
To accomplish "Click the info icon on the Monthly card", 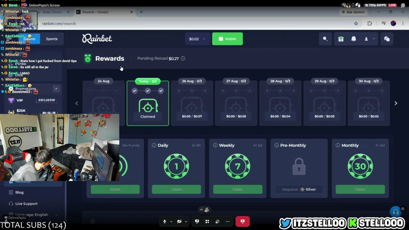I will click(x=338, y=145).
